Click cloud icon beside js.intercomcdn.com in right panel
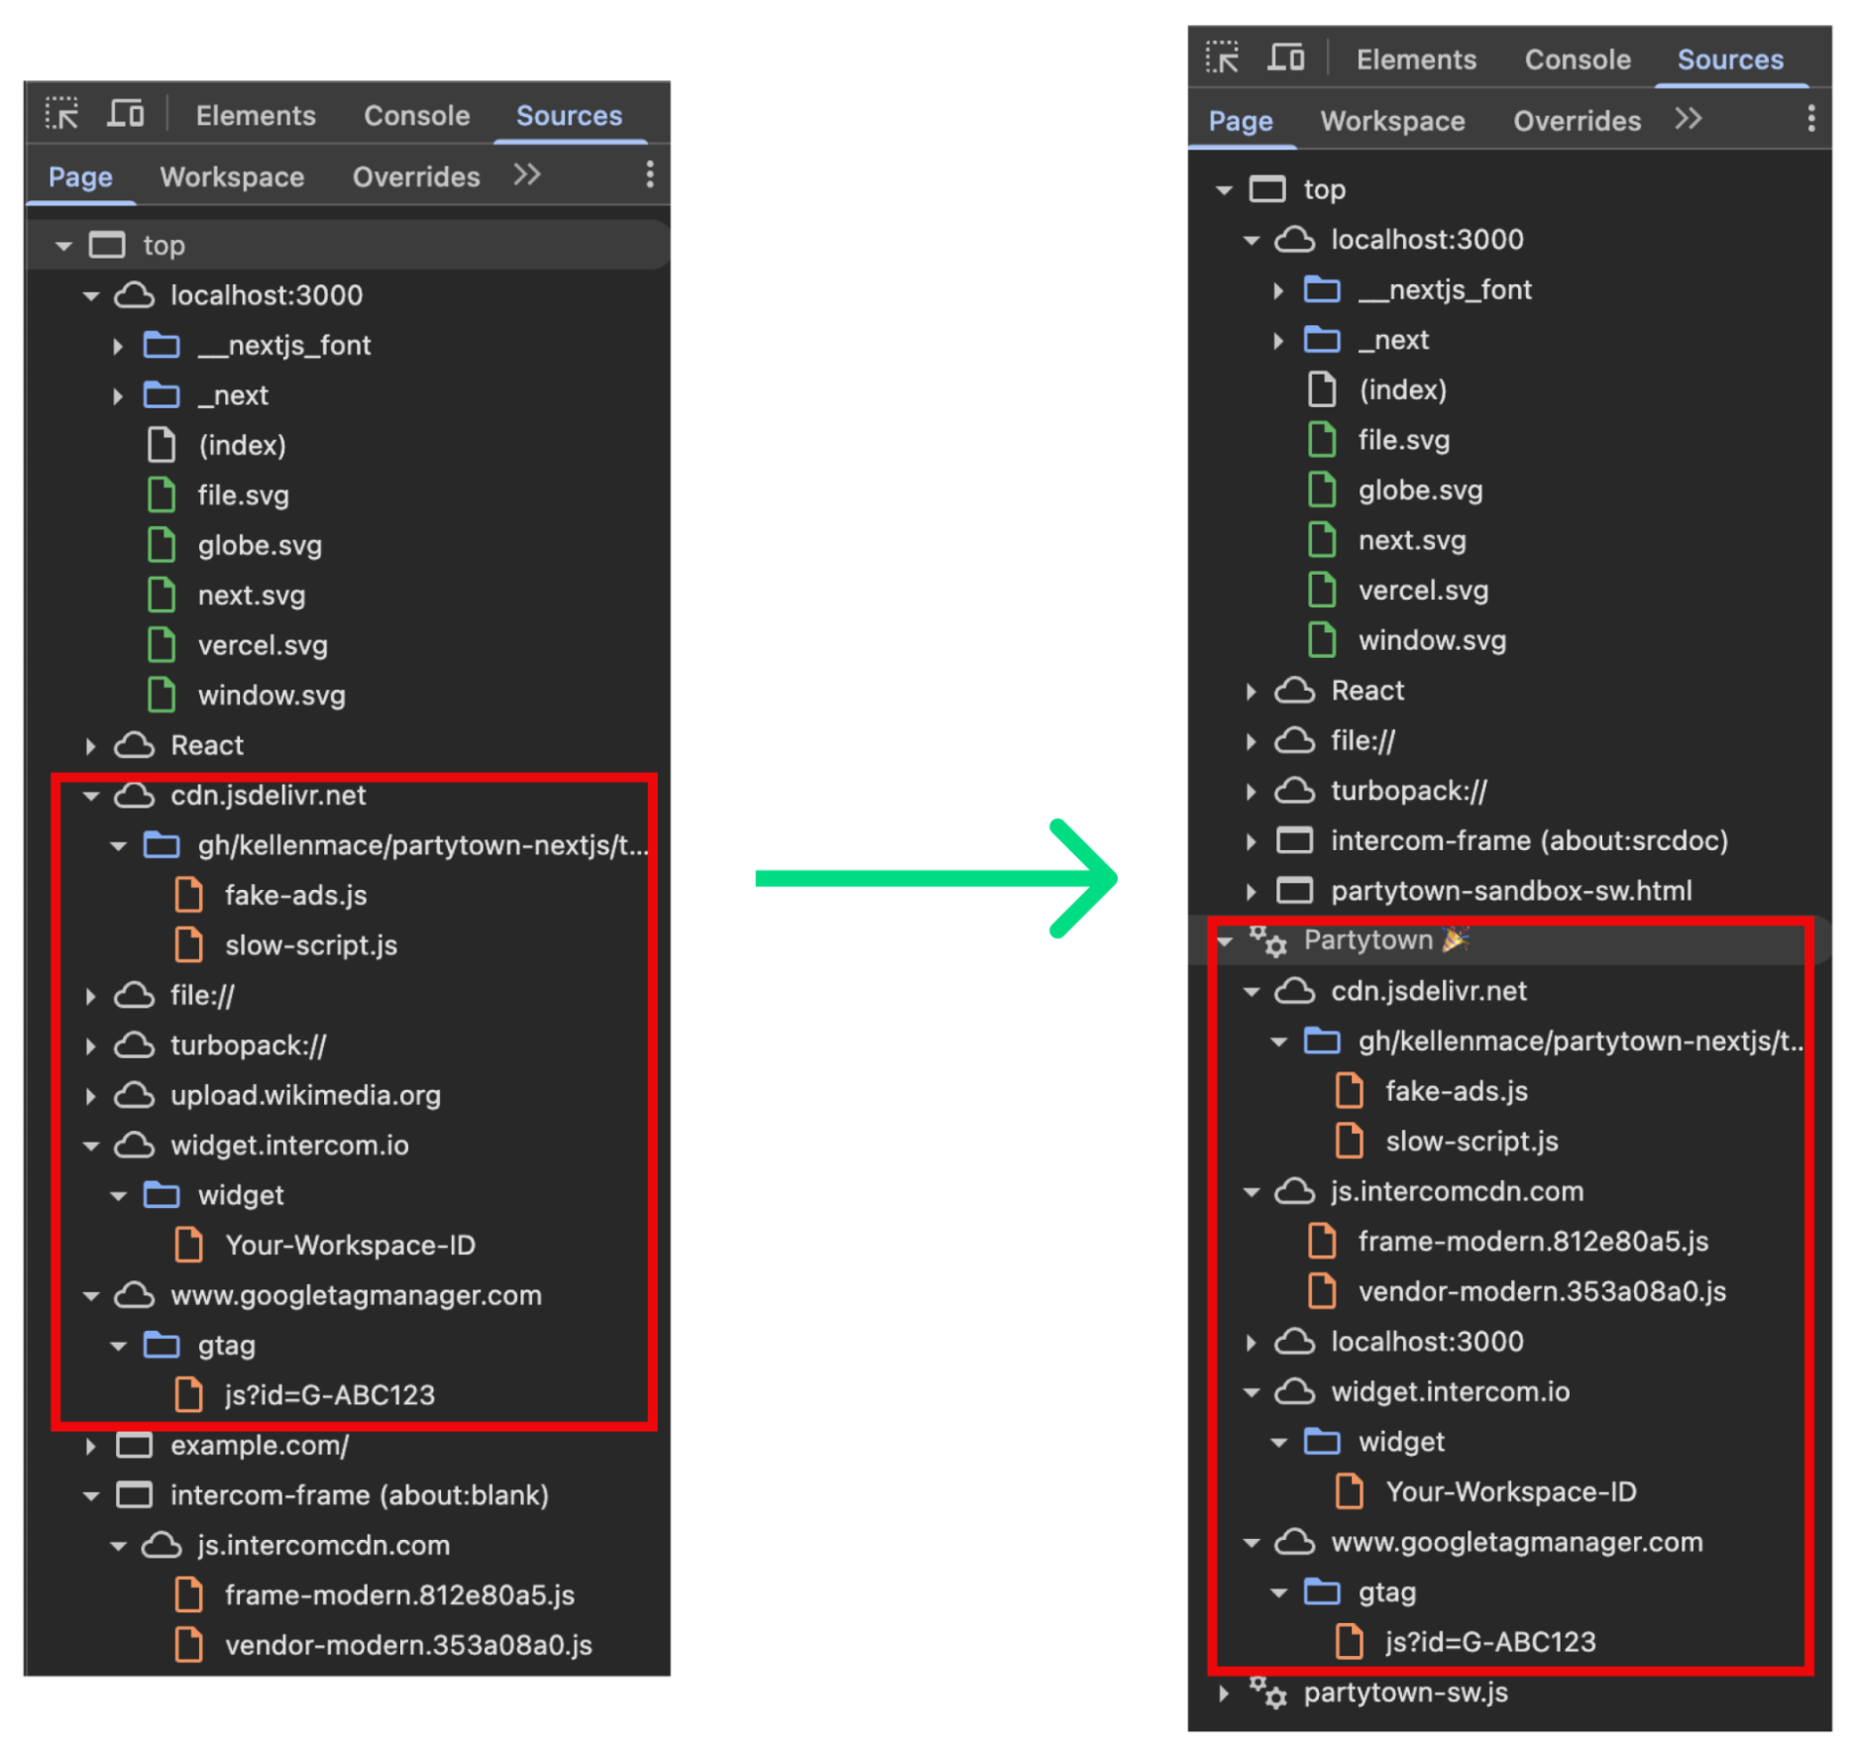The width and height of the screenshot is (1858, 1751). 1295,1191
